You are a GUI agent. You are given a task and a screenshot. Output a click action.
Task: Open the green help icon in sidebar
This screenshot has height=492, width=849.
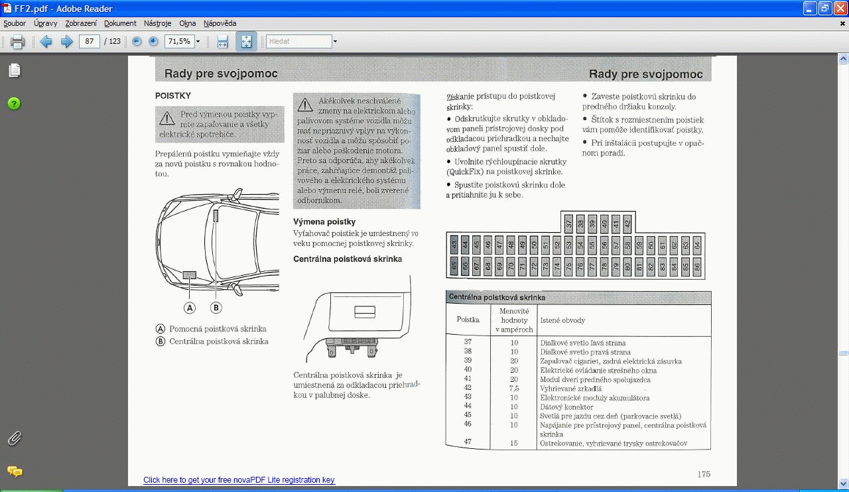tap(14, 103)
